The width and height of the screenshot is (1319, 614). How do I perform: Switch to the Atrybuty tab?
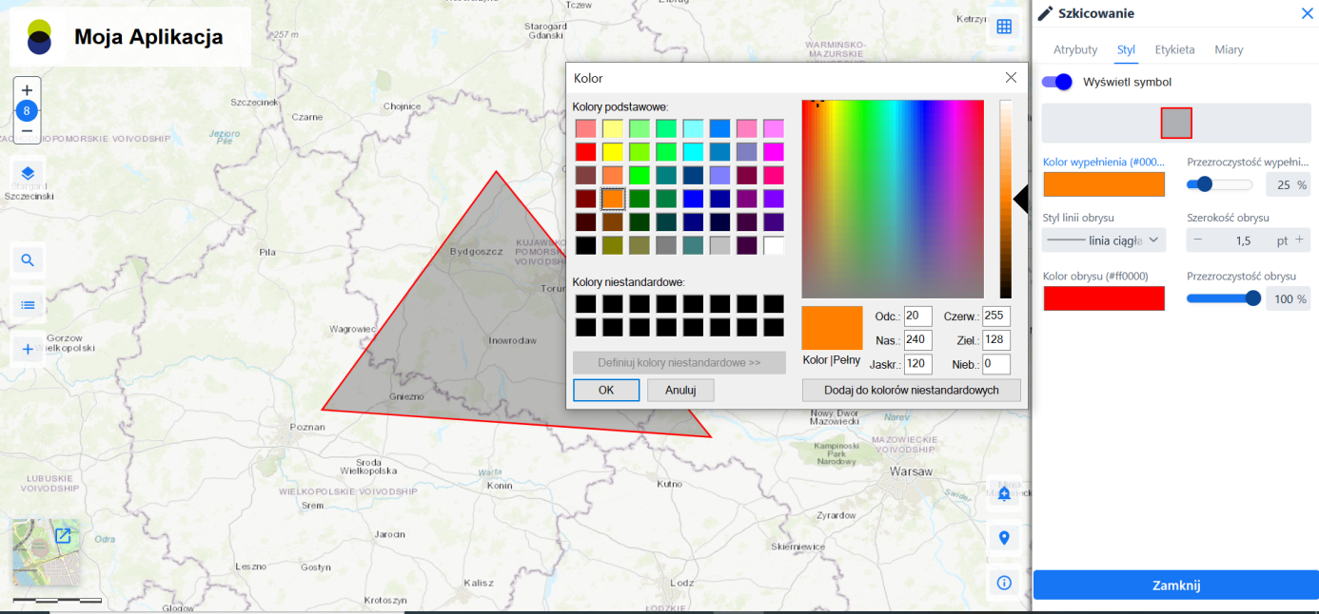pos(1075,49)
